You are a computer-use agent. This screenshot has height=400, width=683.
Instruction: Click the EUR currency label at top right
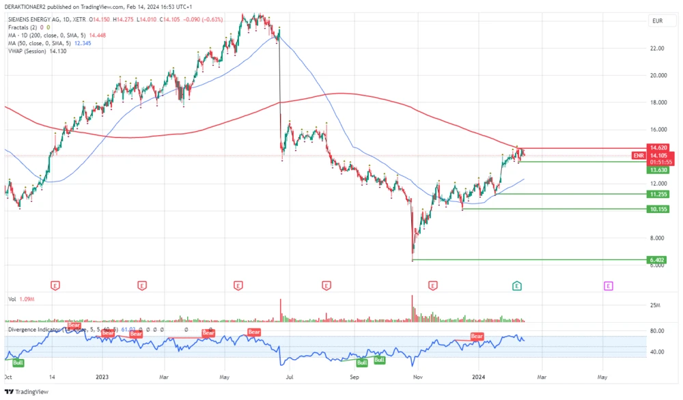(x=658, y=21)
